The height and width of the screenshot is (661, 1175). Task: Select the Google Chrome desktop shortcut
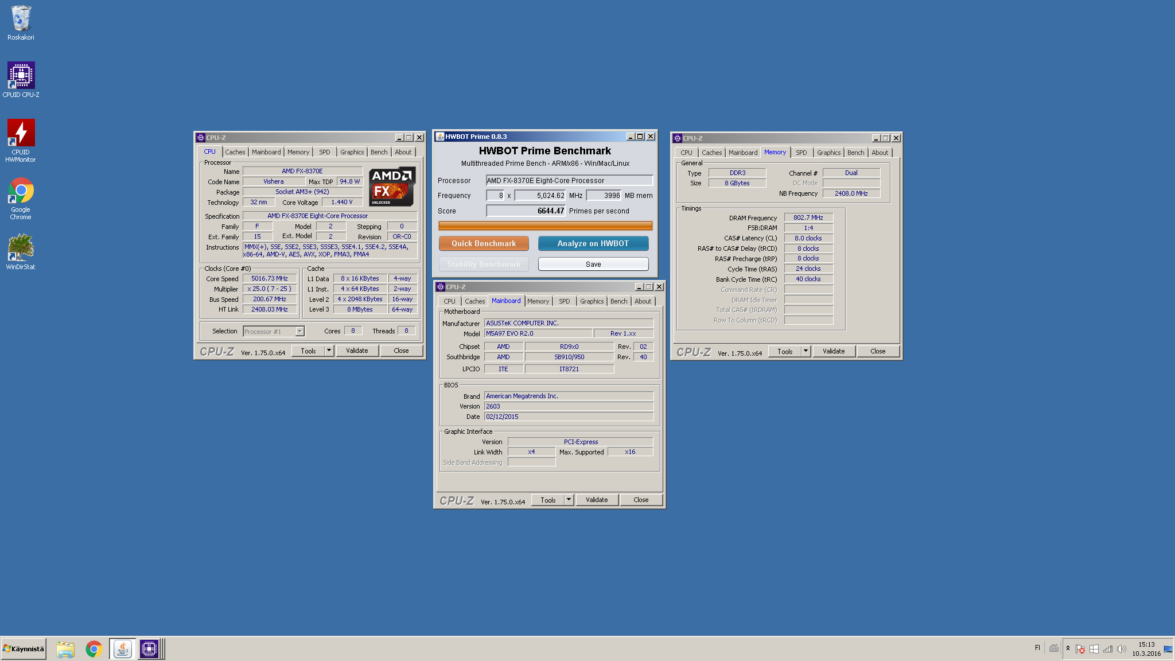point(21,199)
